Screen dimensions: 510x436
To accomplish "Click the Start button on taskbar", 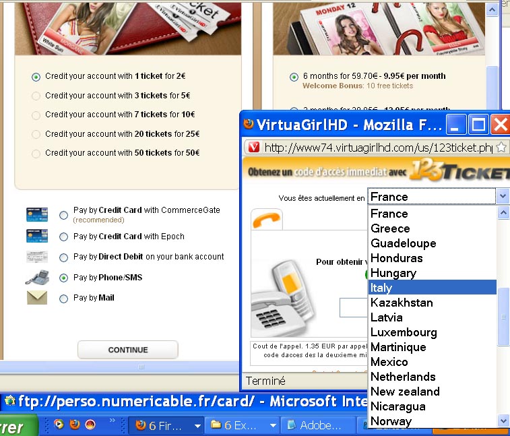I will coord(18,426).
